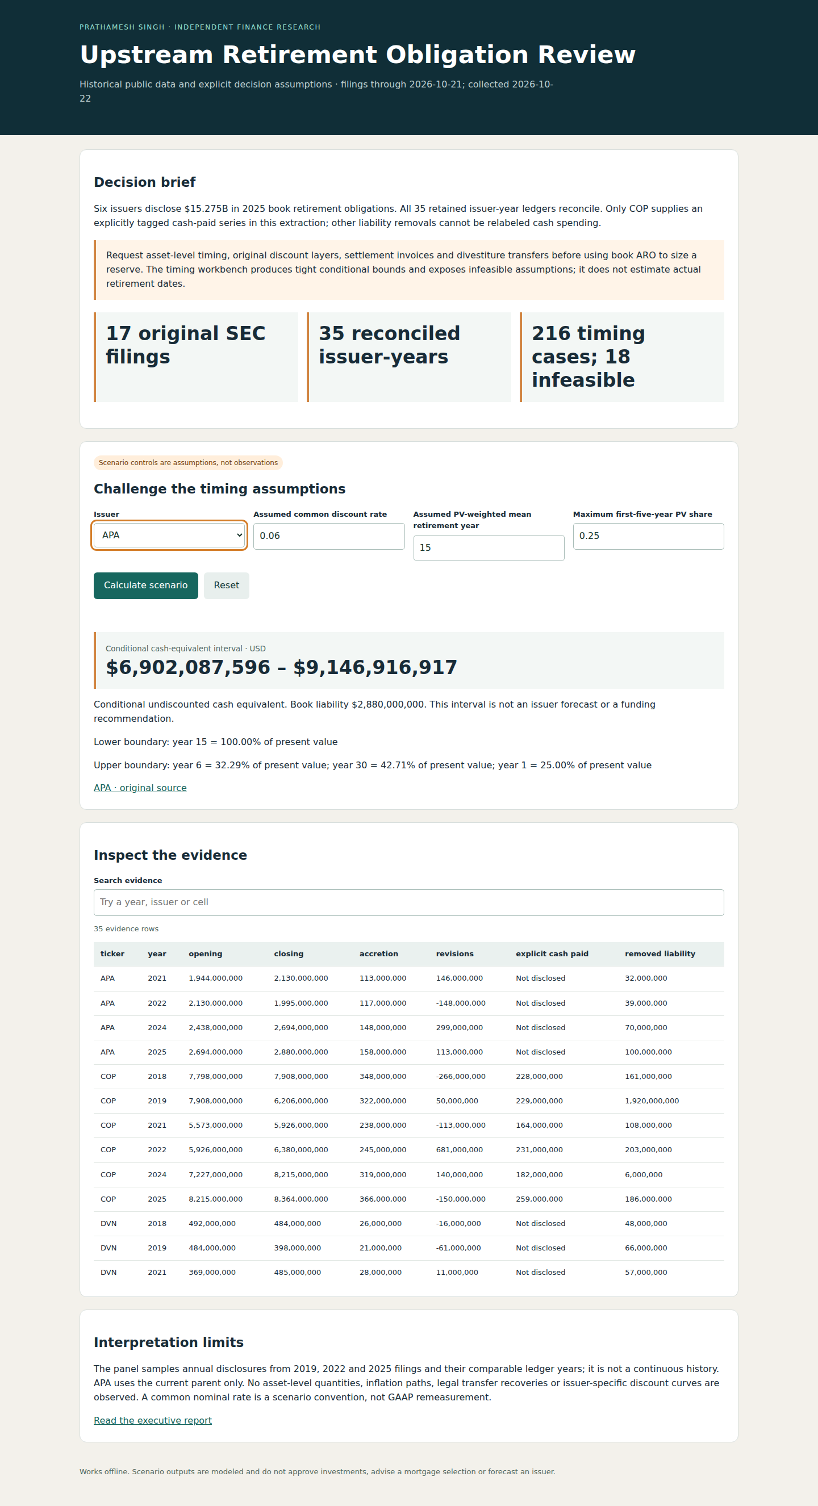Screen dimensions: 818x1506
Task: Focus the PV-weighted mean retirement year field
Action: [488, 548]
